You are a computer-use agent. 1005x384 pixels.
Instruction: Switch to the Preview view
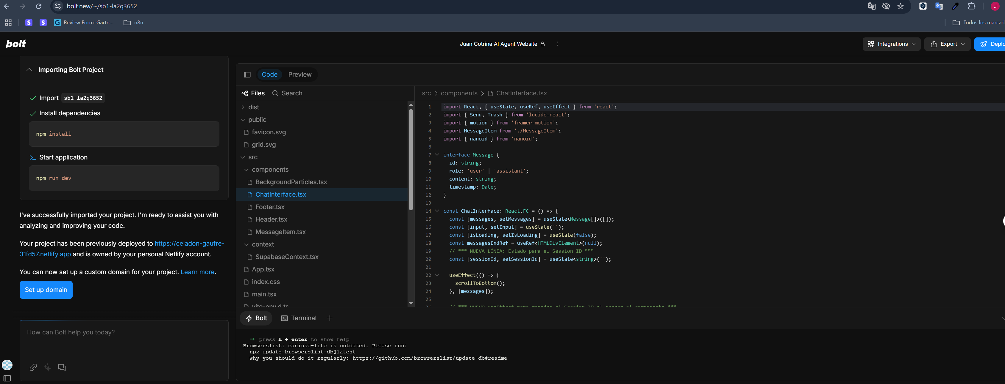pyautogui.click(x=300, y=74)
